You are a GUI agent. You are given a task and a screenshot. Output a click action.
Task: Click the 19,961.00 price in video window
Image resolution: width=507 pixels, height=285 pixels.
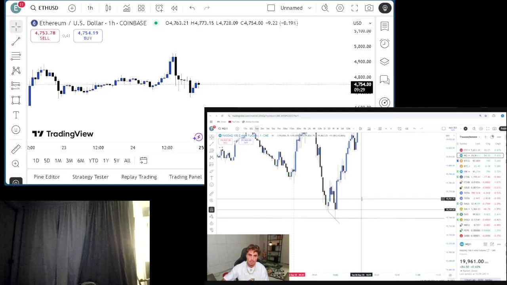(472, 261)
